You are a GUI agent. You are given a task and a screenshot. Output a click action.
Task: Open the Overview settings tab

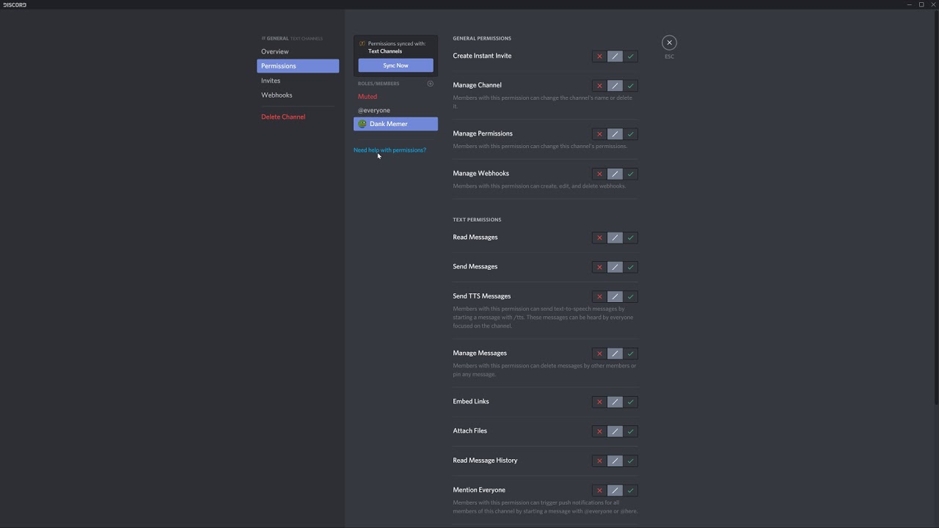point(275,51)
